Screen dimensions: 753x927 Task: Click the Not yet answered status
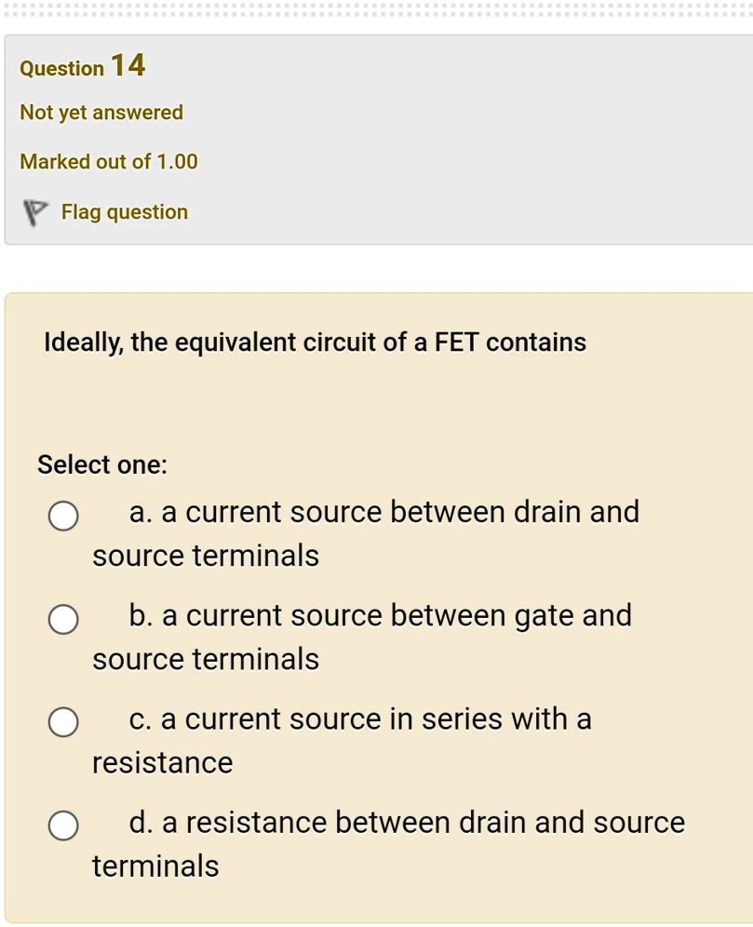(x=101, y=112)
